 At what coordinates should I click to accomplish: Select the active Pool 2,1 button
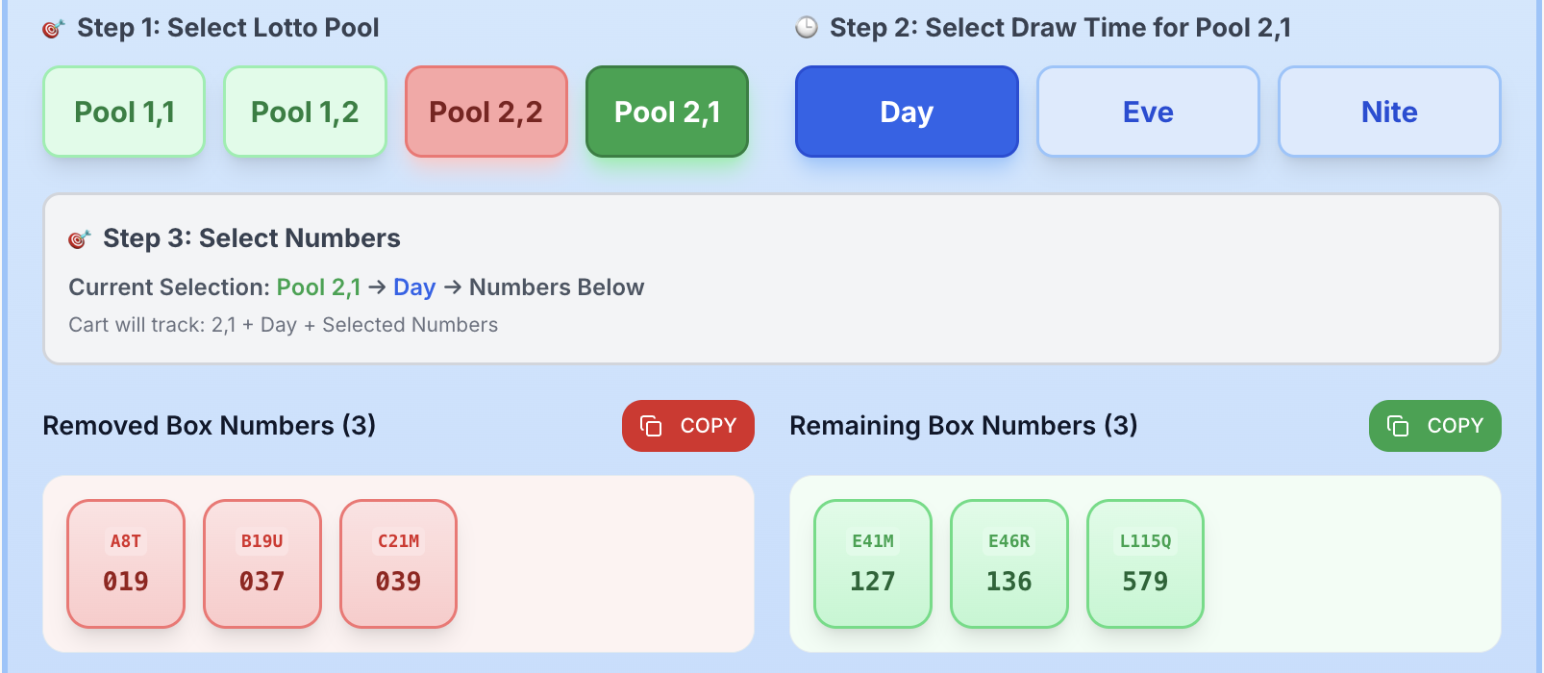[667, 112]
